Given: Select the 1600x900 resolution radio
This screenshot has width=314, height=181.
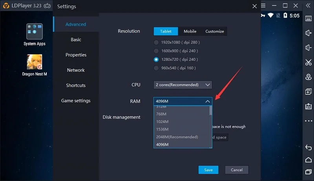Looking at the screenshot, I should pos(156,51).
